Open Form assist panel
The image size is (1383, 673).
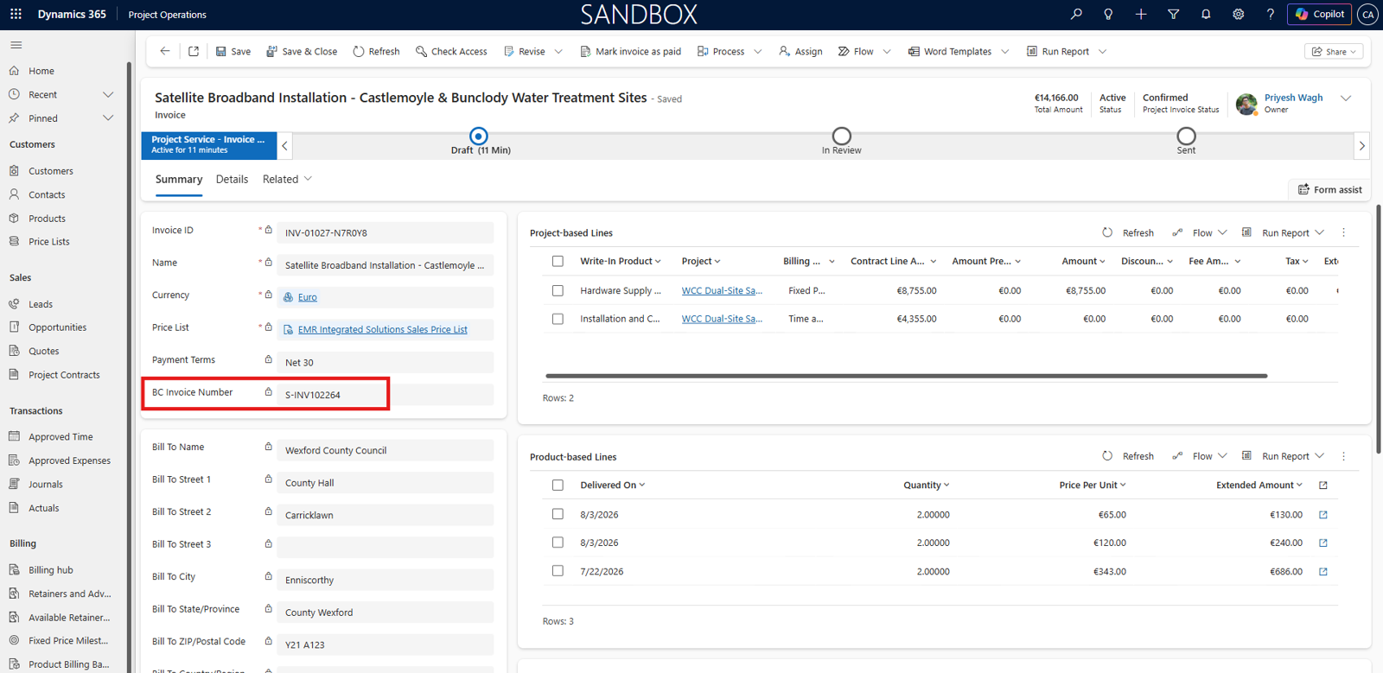tap(1329, 189)
